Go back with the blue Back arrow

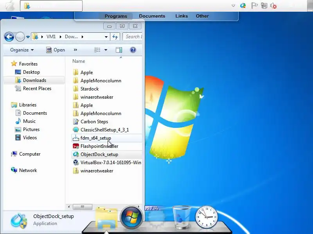click(9, 37)
